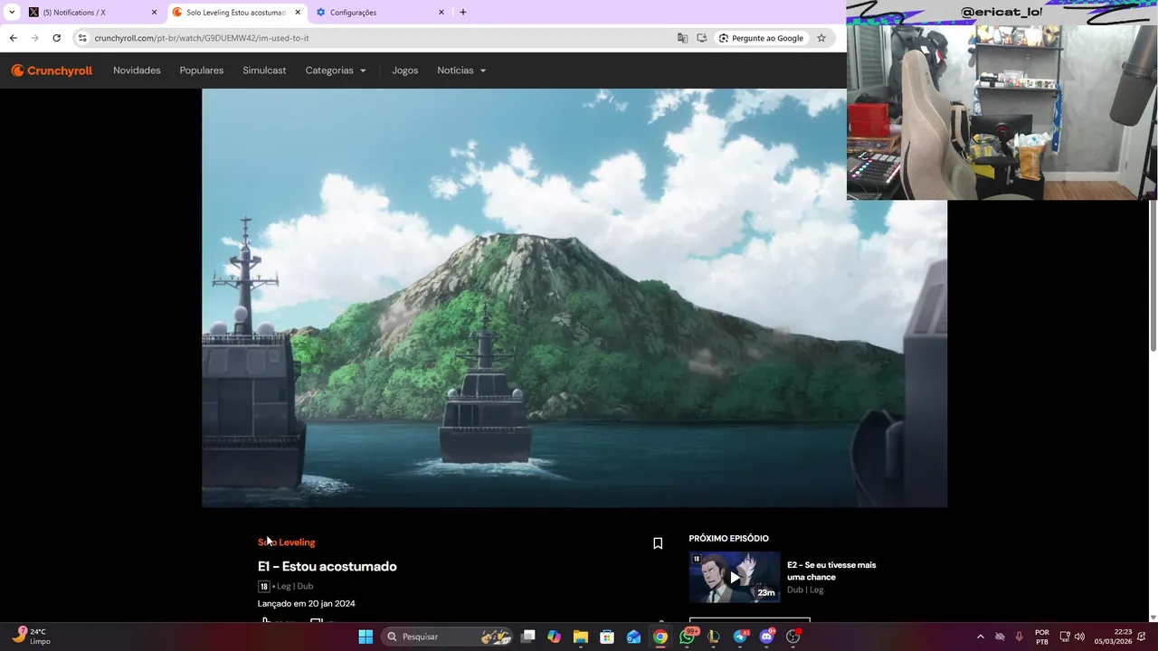Open Copilot from the taskbar
The height and width of the screenshot is (651, 1158).
point(555,637)
